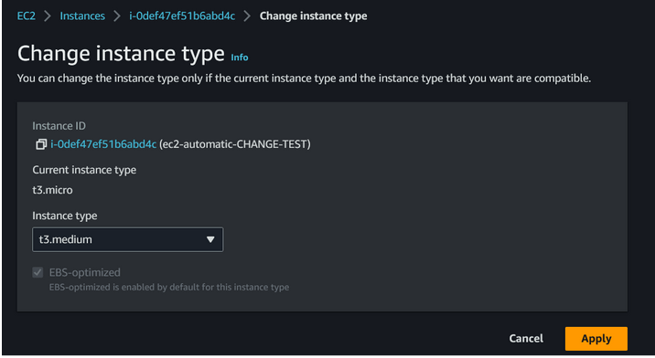Image resolution: width=655 pixels, height=358 pixels.
Task: Cancel the instance type change
Action: 526,339
